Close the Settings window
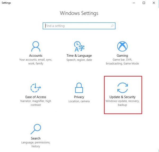The width and height of the screenshot is (159, 152). point(154,3)
